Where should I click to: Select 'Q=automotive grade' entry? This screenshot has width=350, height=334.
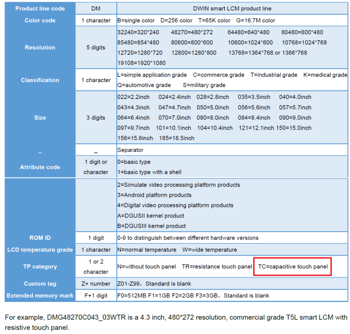[144, 86]
